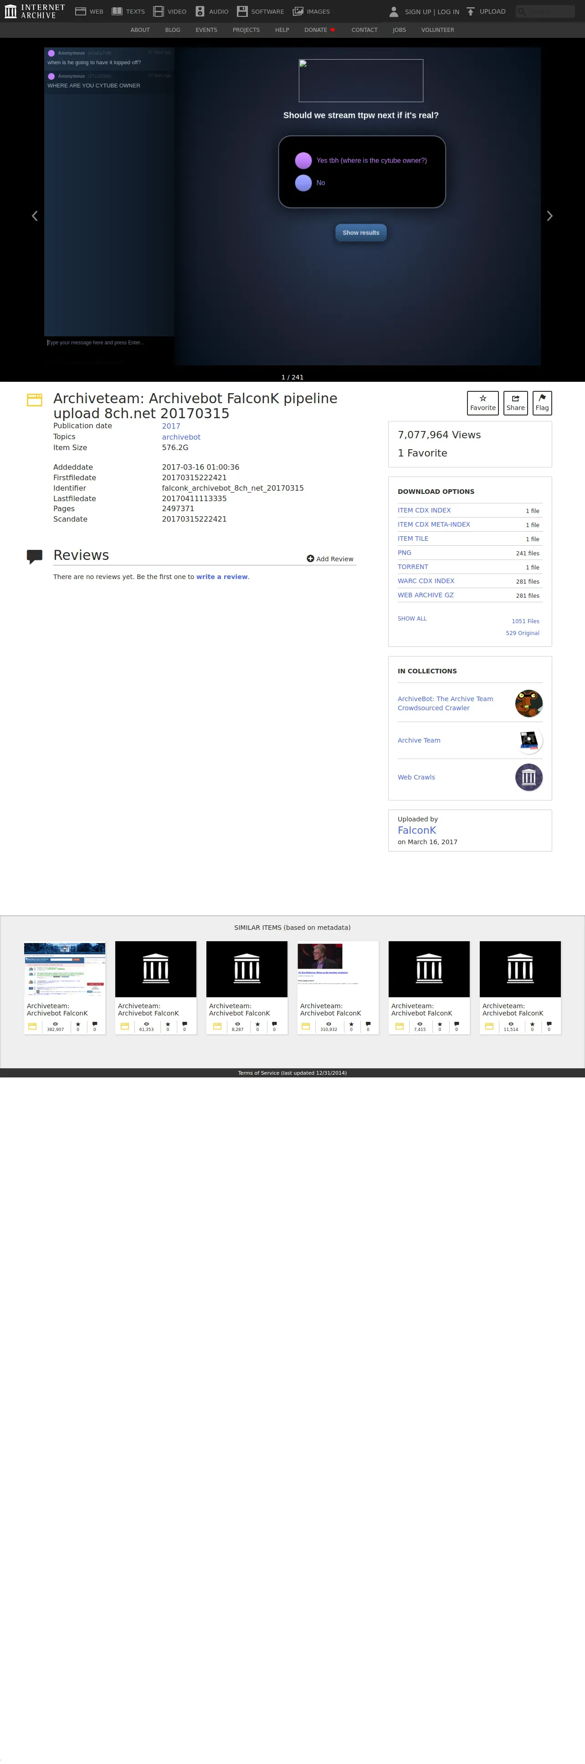Open the Web section icon

click(x=81, y=12)
